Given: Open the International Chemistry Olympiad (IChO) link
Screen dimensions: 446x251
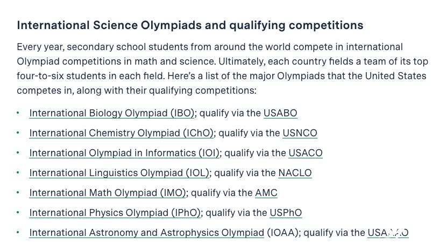Looking at the screenshot, I should pyautogui.click(x=121, y=133).
